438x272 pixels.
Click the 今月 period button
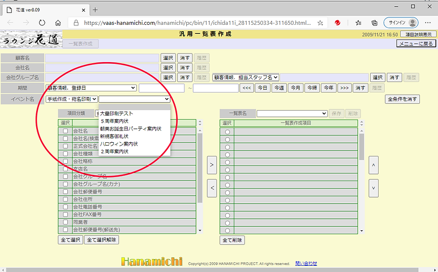[295, 88]
